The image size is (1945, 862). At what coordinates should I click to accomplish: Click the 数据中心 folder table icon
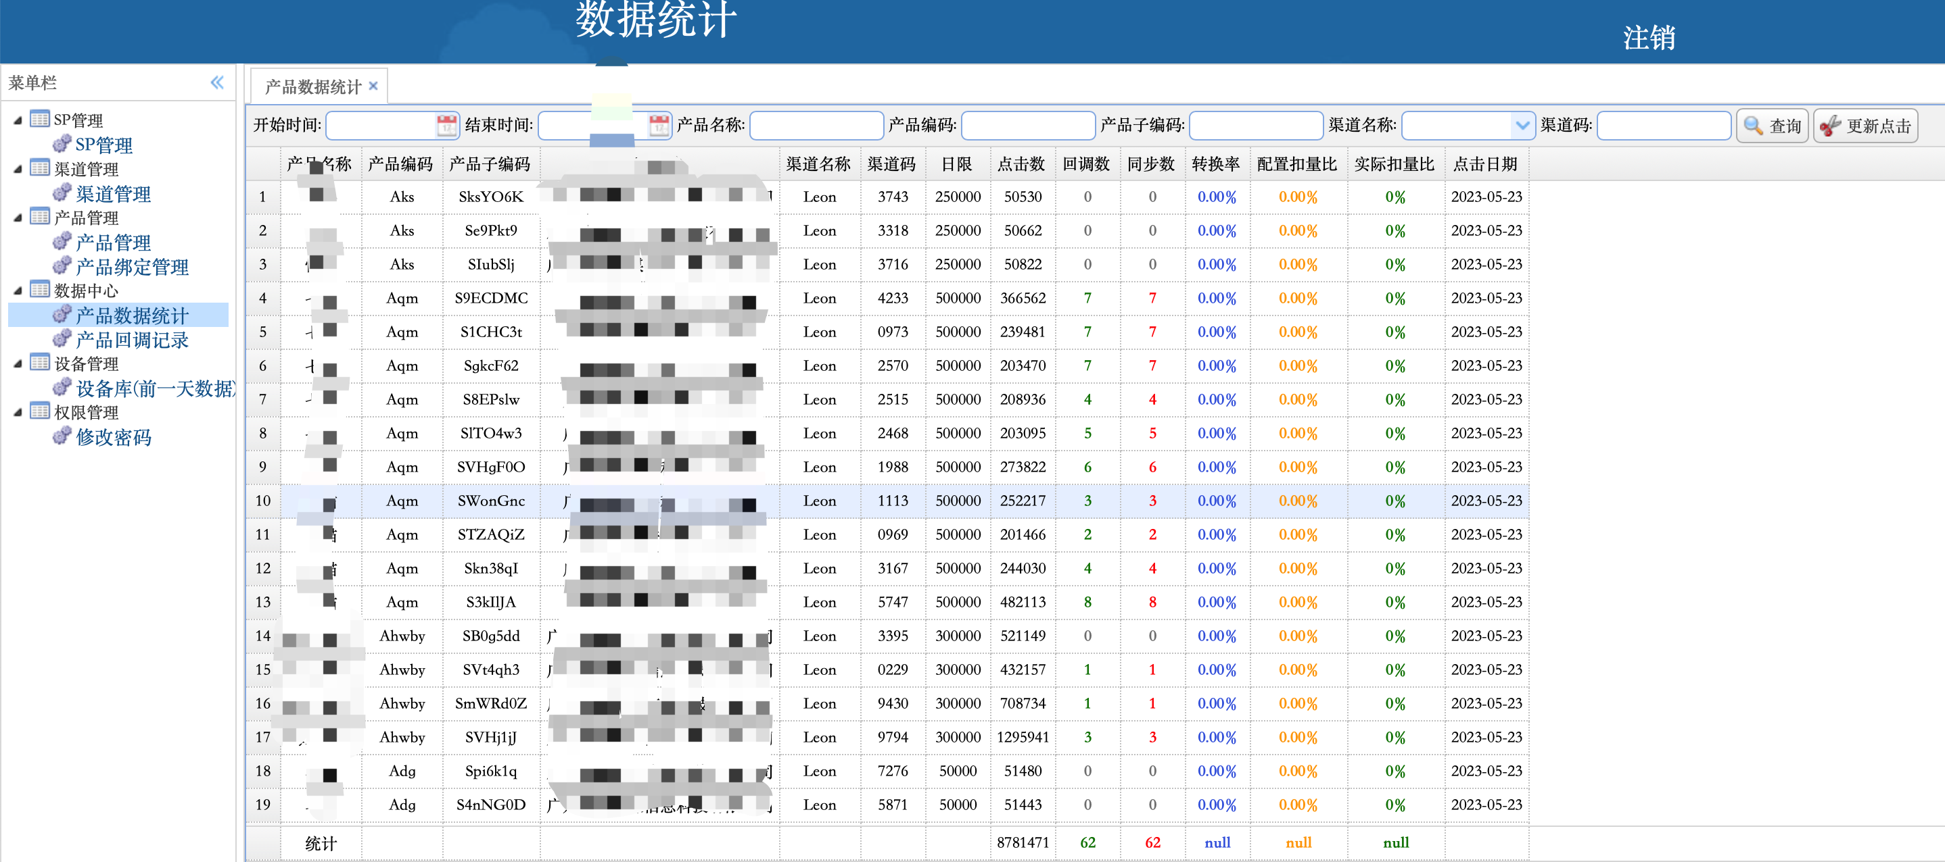[x=39, y=290]
